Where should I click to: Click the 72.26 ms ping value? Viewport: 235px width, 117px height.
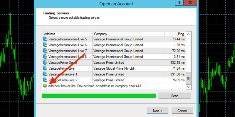point(178,51)
